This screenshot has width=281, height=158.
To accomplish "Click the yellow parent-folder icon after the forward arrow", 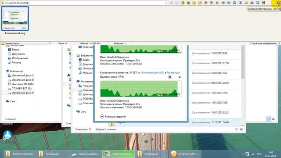I will click(183, 3).
